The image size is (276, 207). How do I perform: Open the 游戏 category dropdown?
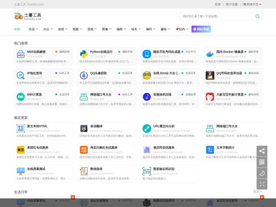click(62, 29)
